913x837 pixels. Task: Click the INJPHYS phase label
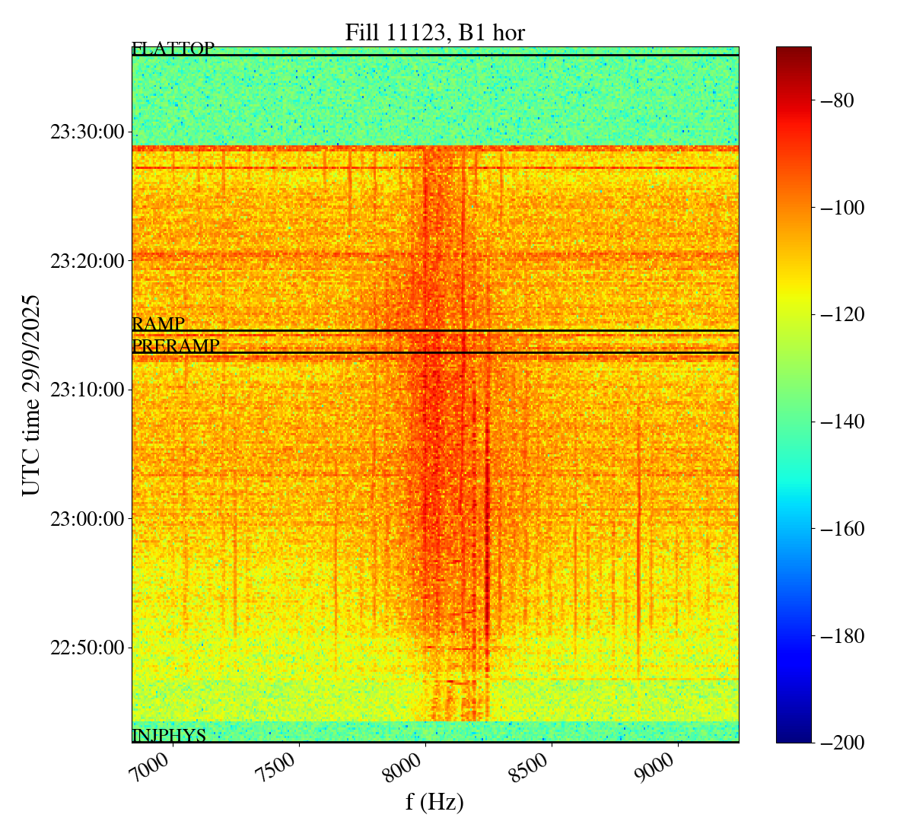(x=169, y=736)
